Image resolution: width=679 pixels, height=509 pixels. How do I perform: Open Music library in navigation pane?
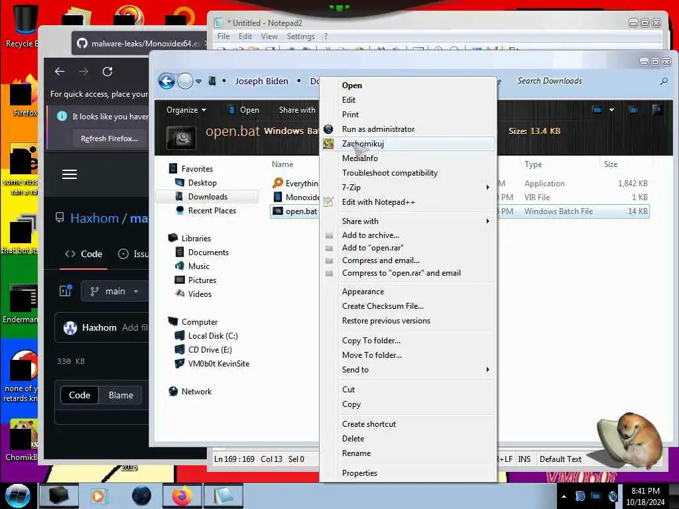click(198, 266)
